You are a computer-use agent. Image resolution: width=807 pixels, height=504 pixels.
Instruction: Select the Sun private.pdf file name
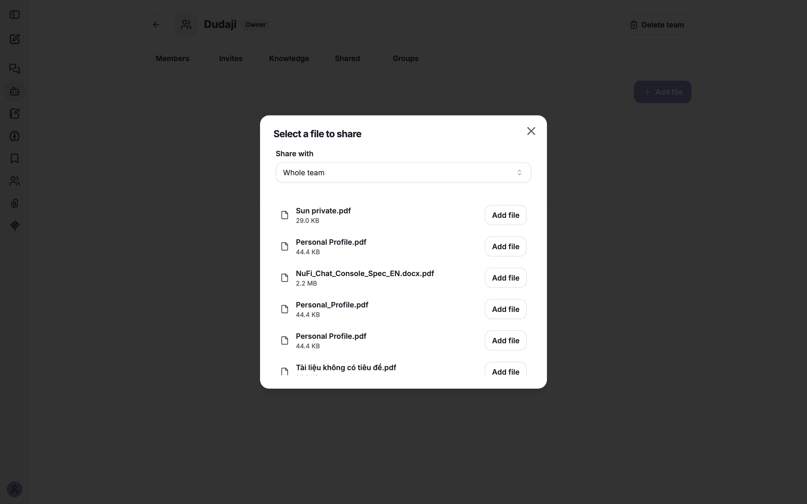click(323, 211)
